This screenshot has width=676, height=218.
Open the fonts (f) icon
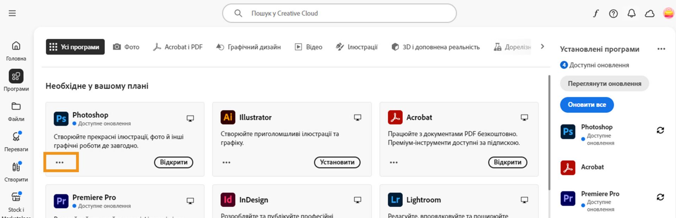[596, 14]
